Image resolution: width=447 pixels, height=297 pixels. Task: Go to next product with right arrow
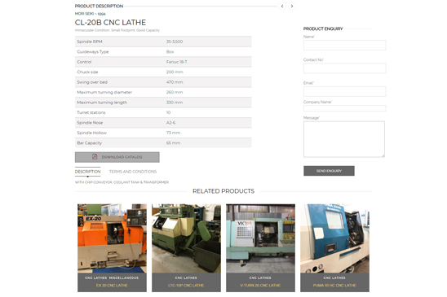292,6
